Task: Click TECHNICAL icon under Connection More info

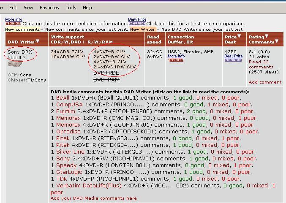Action: pyautogui.click(x=176, y=60)
